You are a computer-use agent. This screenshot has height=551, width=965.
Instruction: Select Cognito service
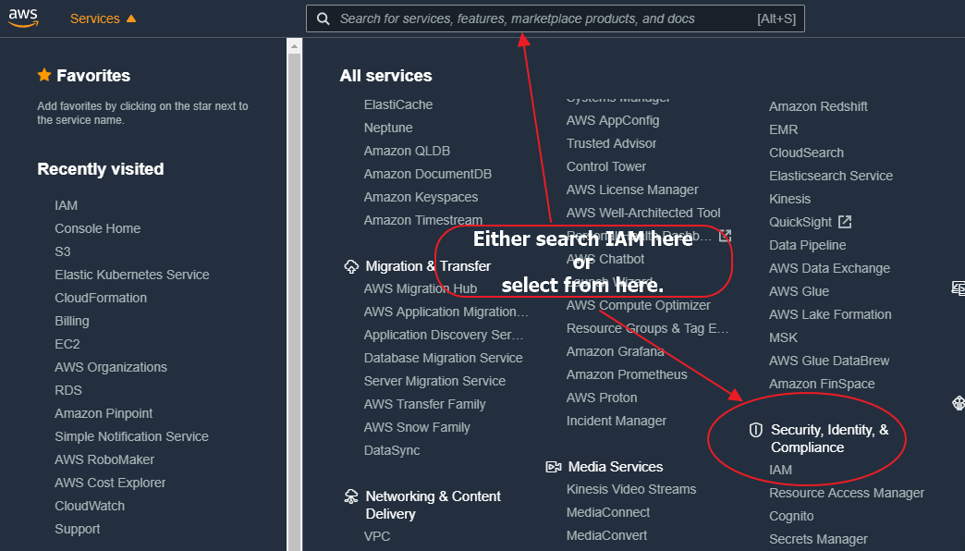791,517
